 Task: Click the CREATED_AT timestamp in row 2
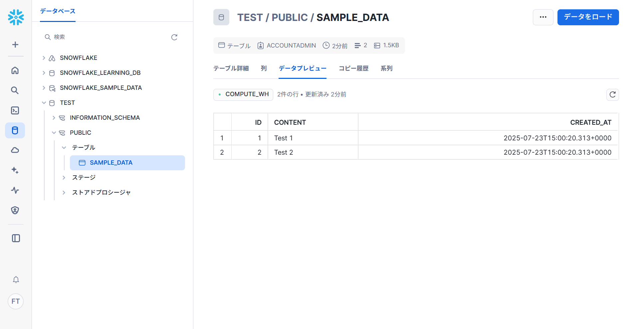point(557,152)
